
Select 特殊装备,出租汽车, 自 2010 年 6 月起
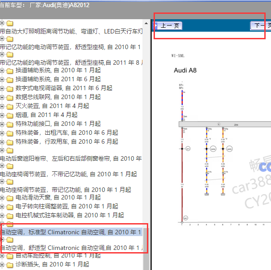pos(67,133)
